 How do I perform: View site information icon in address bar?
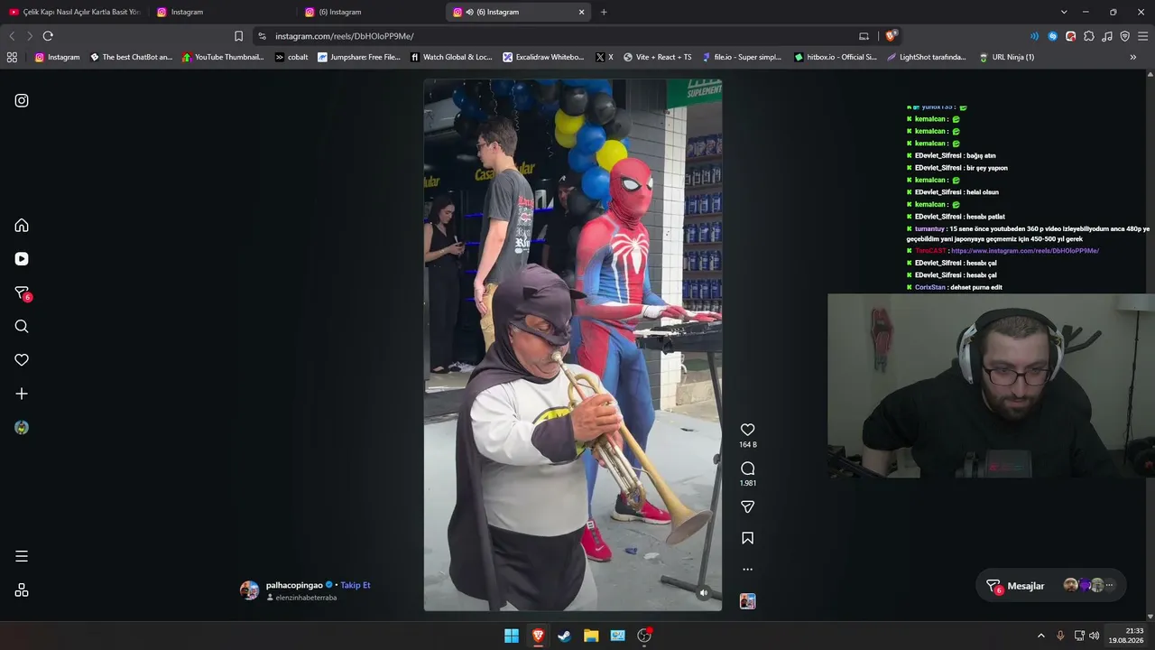tap(262, 36)
